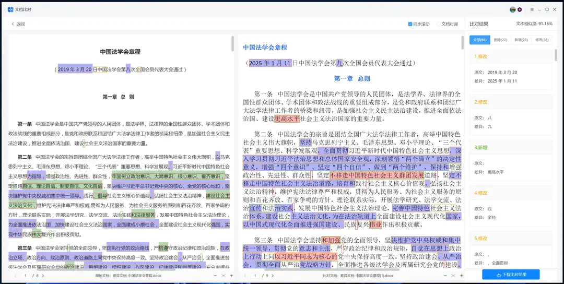Image resolution: width=564 pixels, height=284 pixels.
Task: Click the 比对结果 panel heading
Action: click(479, 24)
